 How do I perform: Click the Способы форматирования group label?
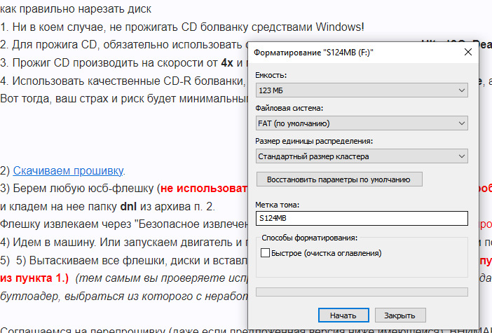309,238
